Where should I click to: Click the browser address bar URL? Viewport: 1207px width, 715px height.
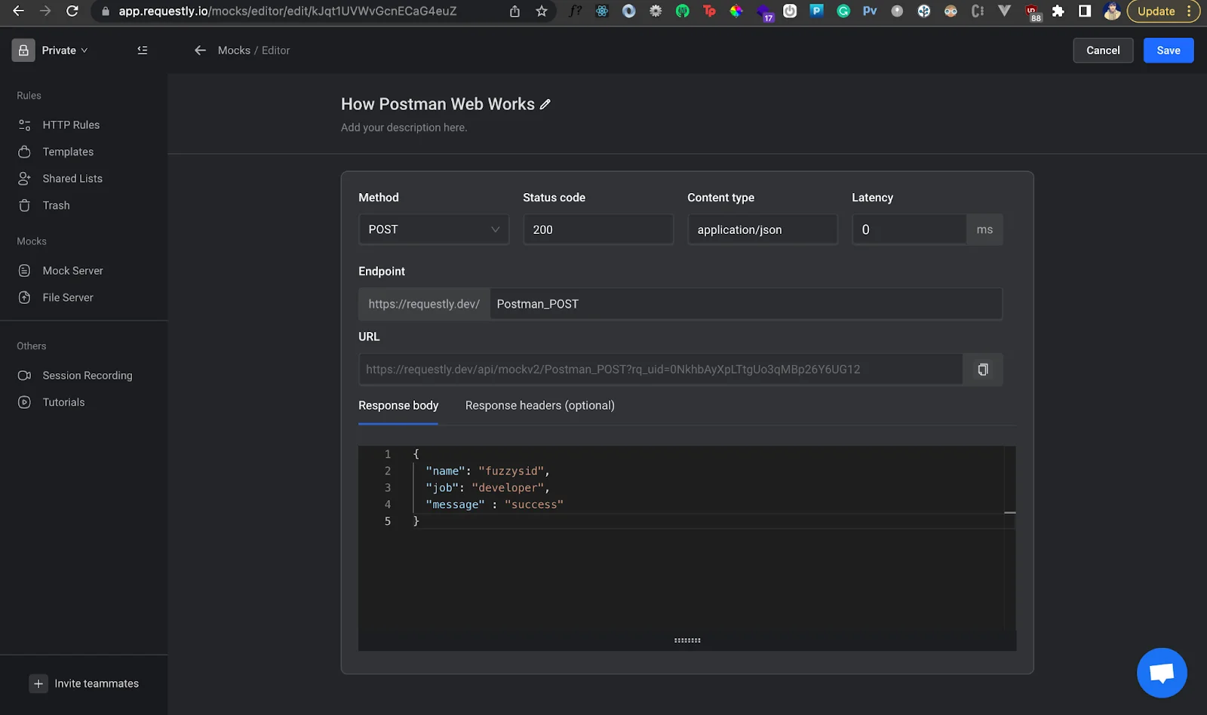[x=287, y=11]
